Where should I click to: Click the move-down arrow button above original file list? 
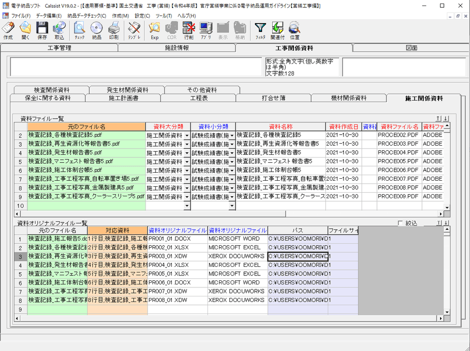[x=446, y=223]
